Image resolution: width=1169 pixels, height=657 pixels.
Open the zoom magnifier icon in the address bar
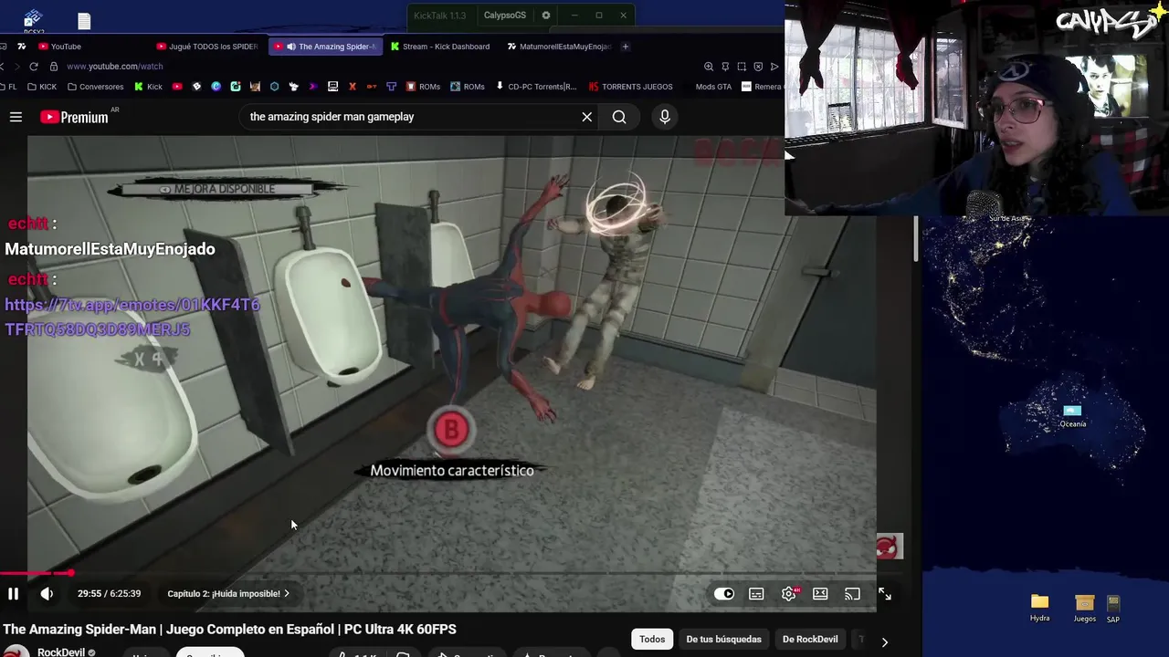pos(709,67)
